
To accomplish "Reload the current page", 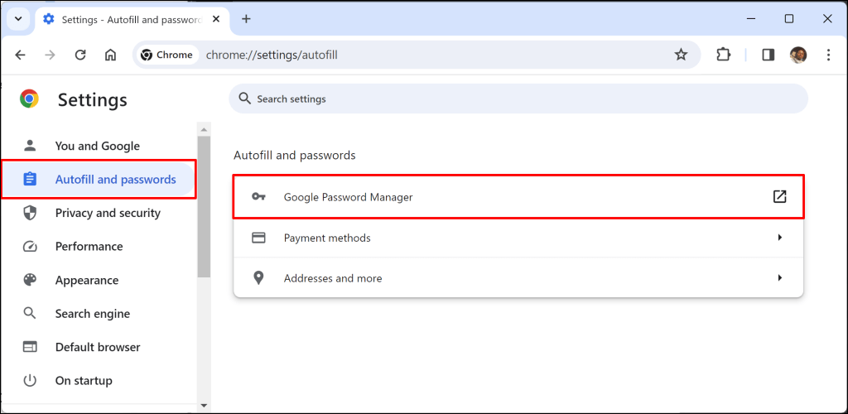I will (80, 55).
